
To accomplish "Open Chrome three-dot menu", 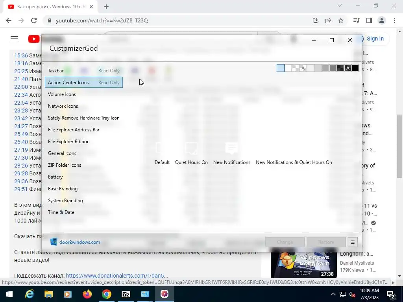I will click(x=394, y=20).
